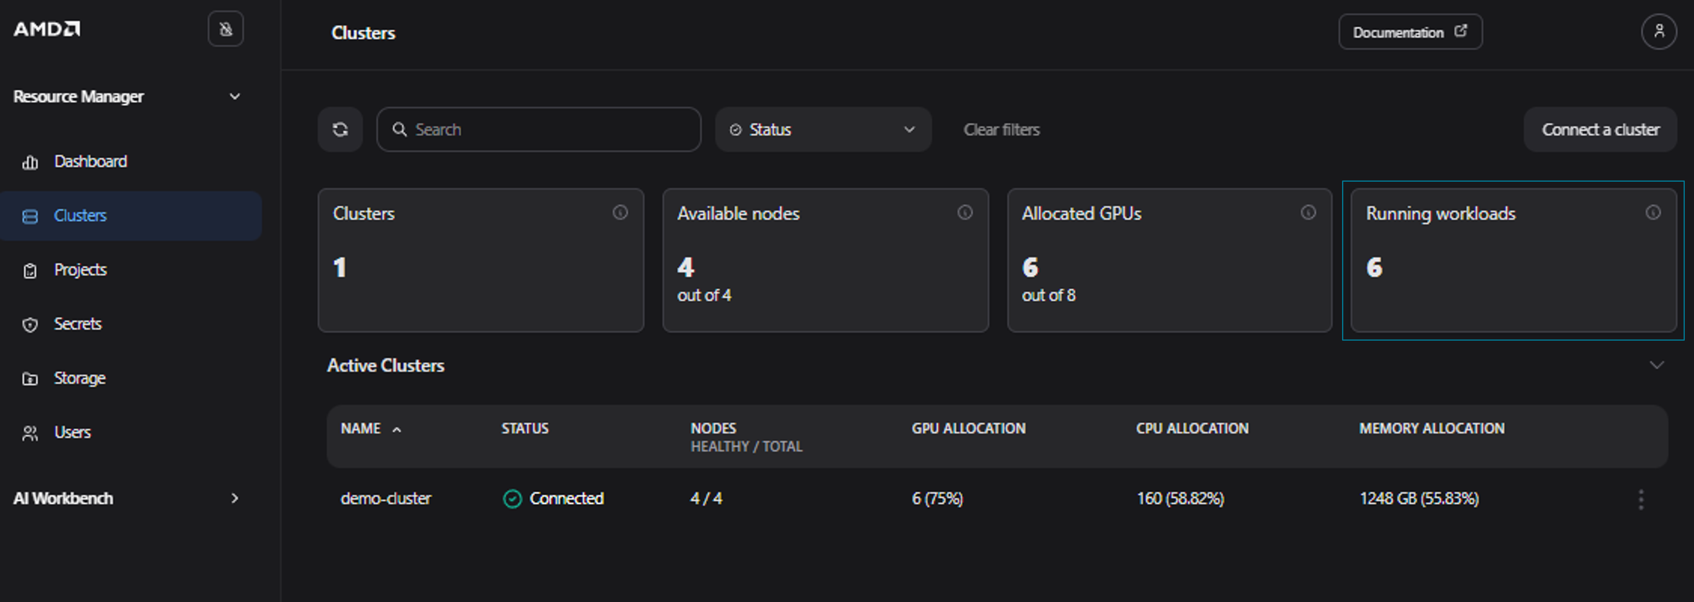This screenshot has height=602, width=1694.
Task: Expand the AI Workbench section
Action: point(234,498)
